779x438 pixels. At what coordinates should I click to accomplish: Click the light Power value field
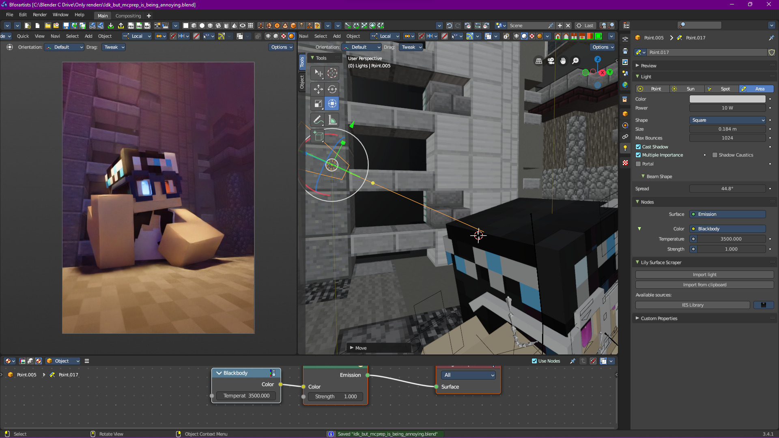tap(727, 108)
